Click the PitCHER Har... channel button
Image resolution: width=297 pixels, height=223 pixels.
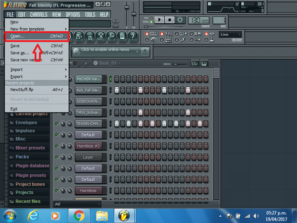[x=89, y=79]
